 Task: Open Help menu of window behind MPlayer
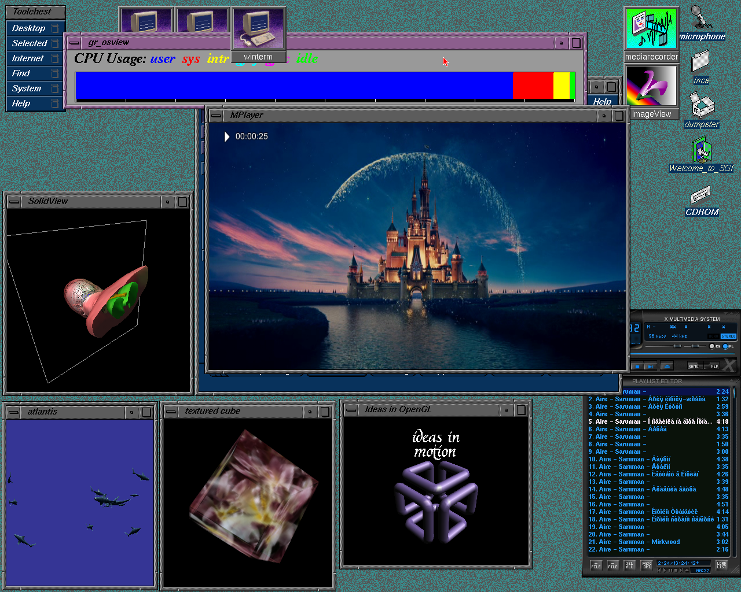tap(602, 101)
